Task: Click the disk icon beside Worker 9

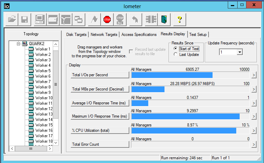Action: [x=31, y=93]
